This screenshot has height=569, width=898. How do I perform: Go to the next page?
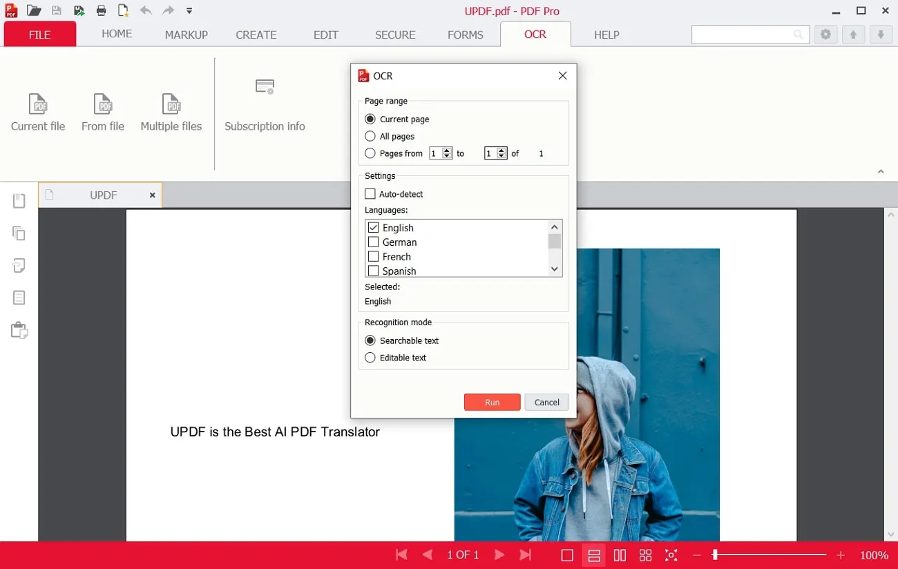[x=499, y=554]
